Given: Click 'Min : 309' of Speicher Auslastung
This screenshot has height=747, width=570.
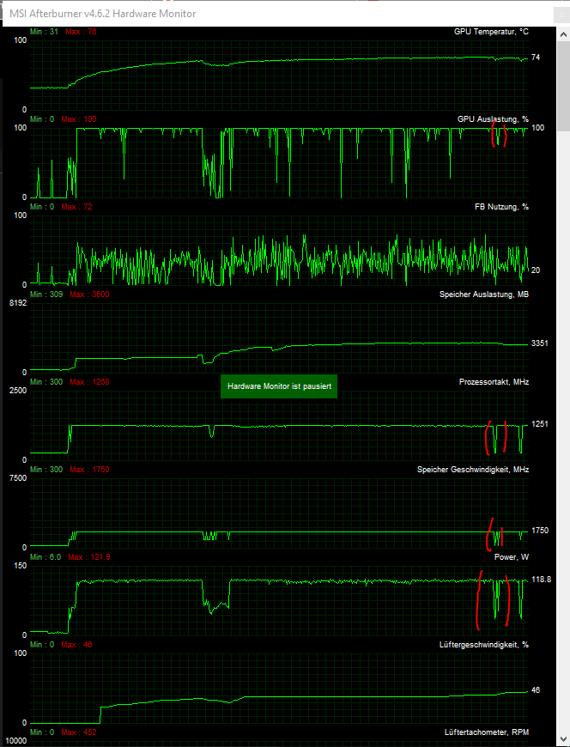Looking at the screenshot, I should click(46, 295).
